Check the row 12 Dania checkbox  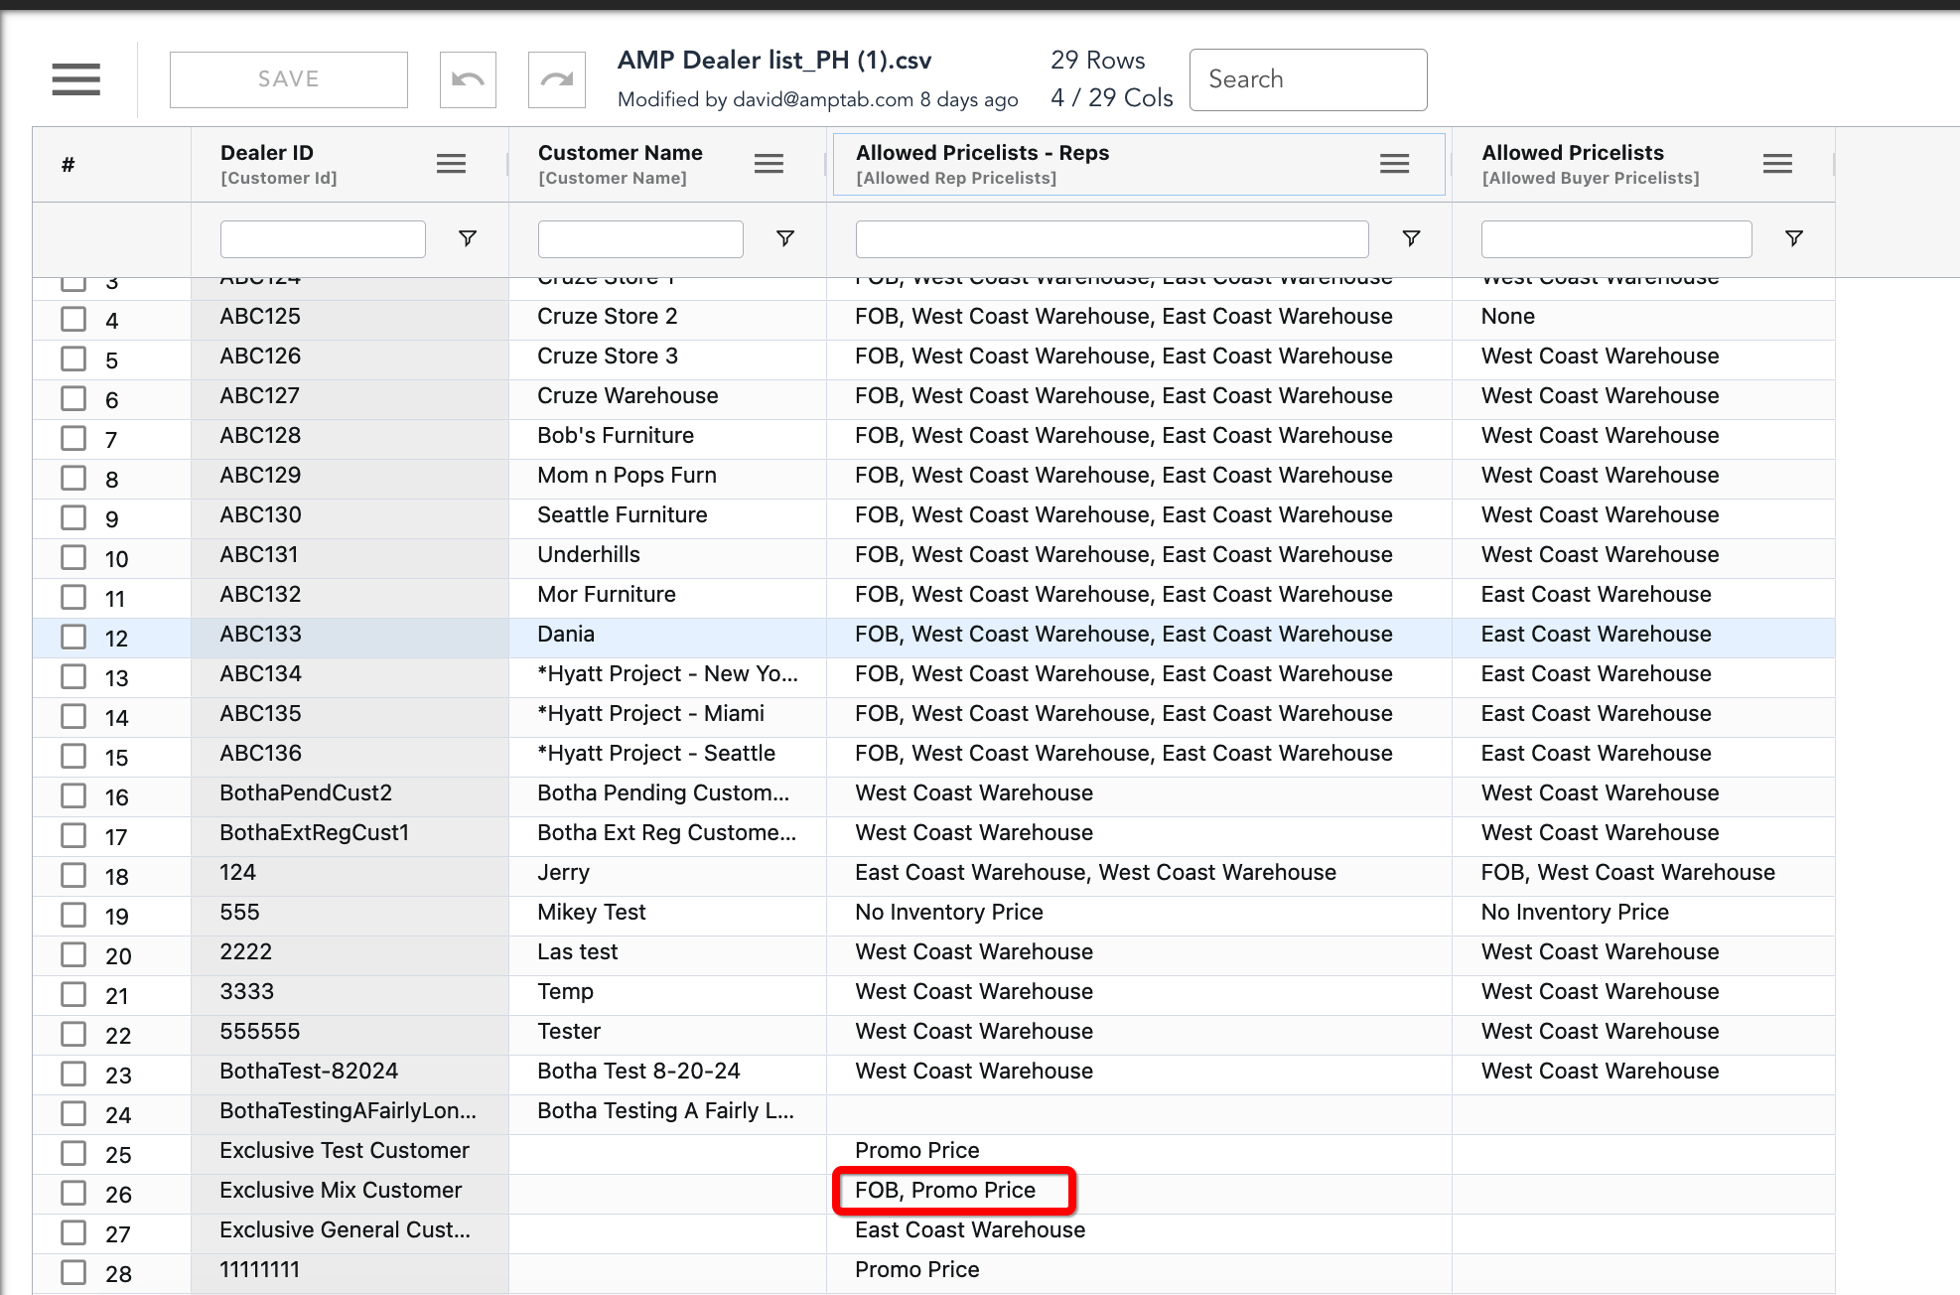73,637
